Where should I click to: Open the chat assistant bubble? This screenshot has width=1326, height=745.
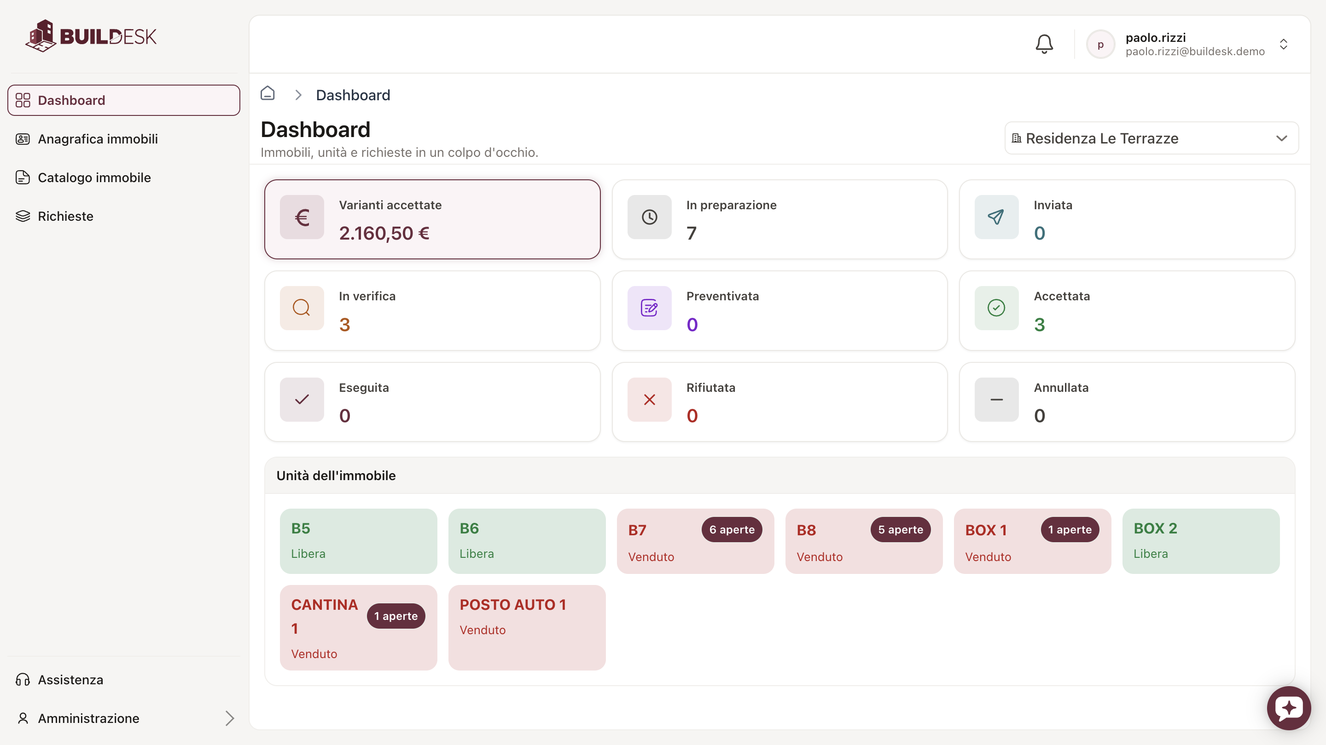point(1288,708)
